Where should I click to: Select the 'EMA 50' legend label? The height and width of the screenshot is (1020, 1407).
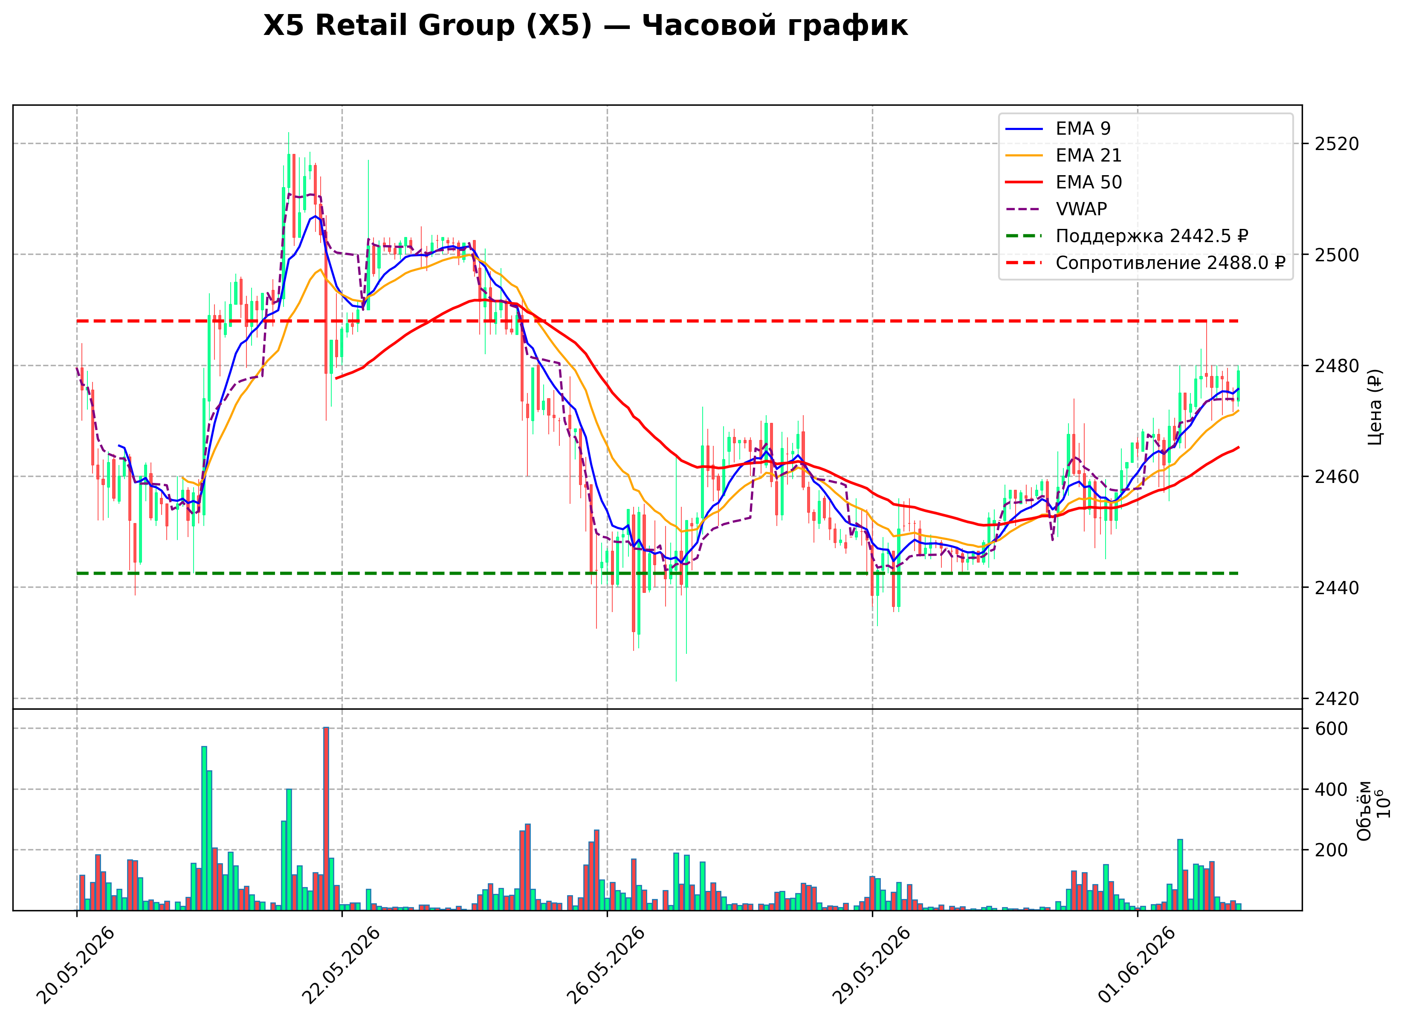tap(1089, 182)
